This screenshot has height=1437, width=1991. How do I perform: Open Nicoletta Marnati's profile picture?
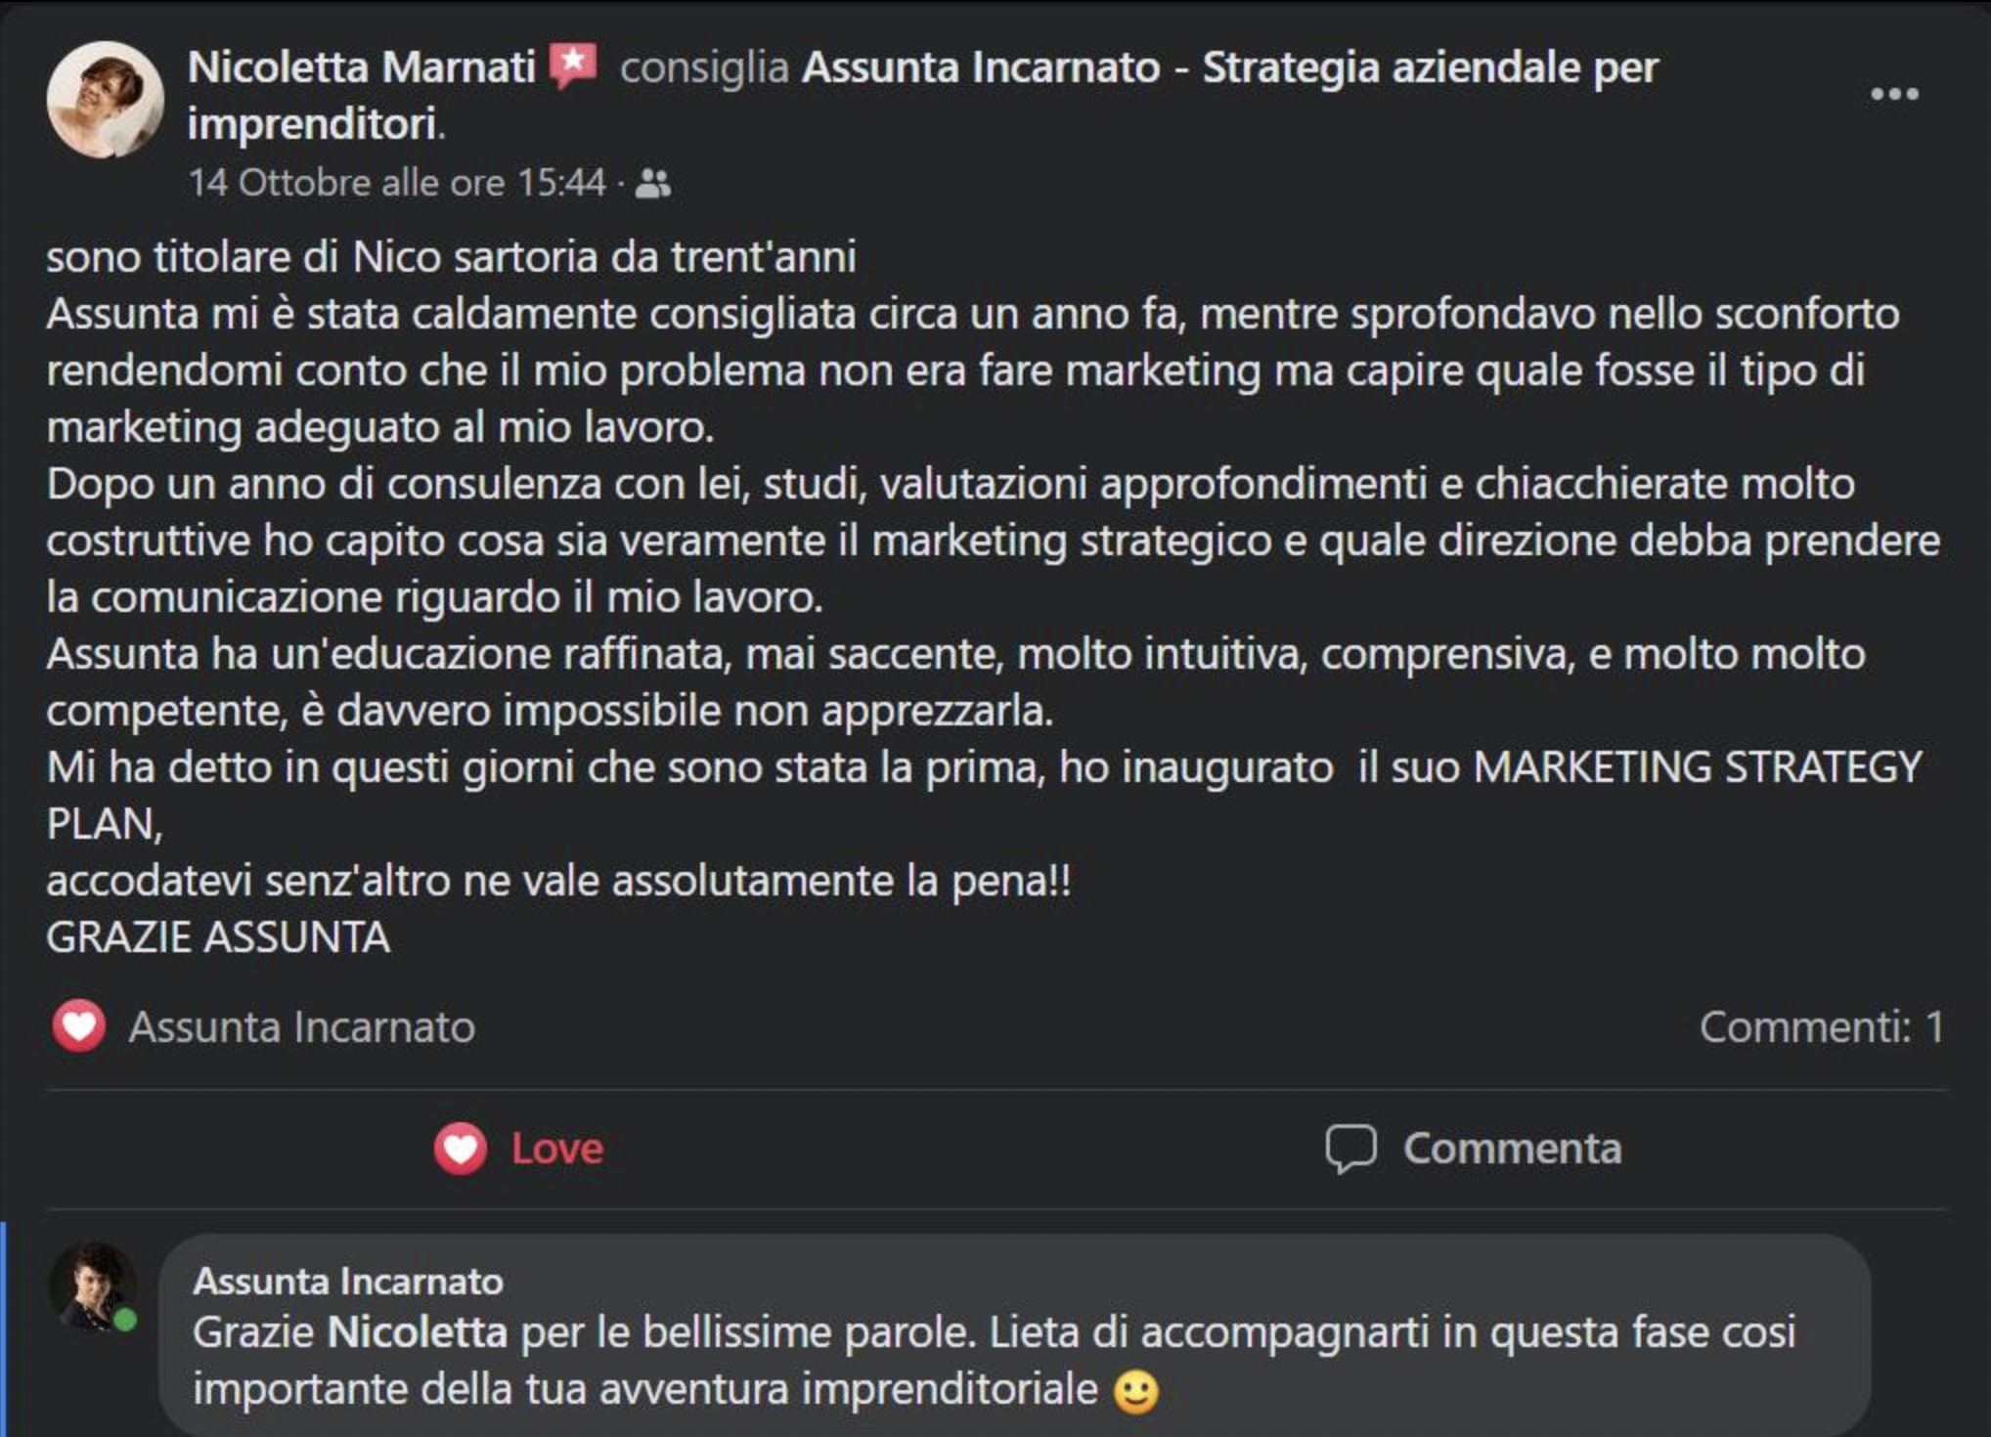105,99
